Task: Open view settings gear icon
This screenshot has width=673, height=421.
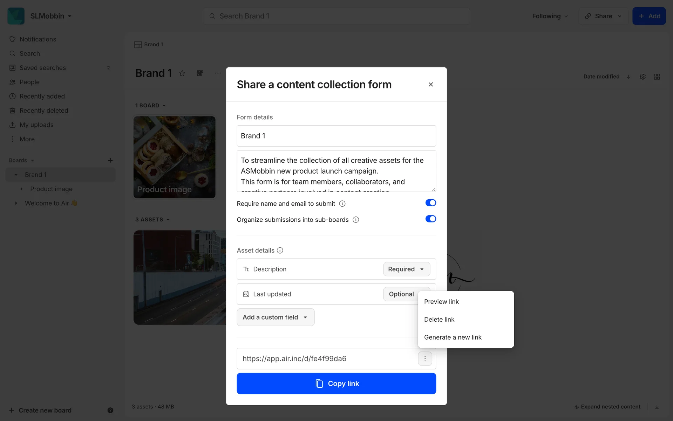Action: (643, 76)
